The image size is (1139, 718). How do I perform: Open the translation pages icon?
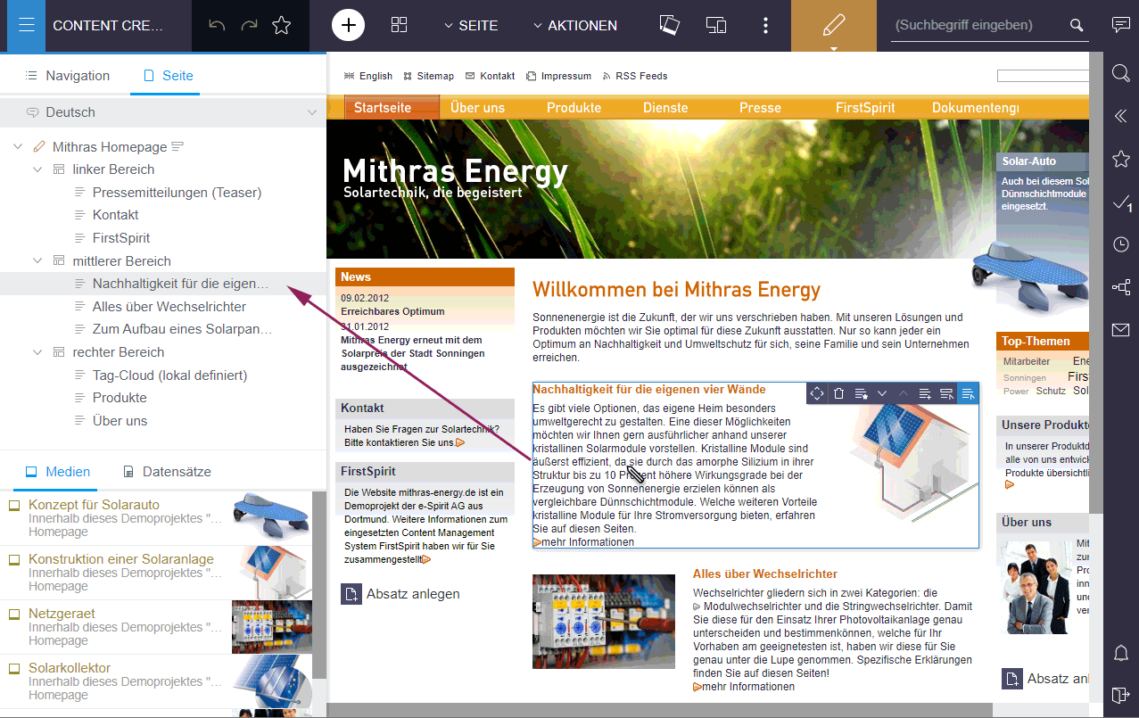(670, 25)
